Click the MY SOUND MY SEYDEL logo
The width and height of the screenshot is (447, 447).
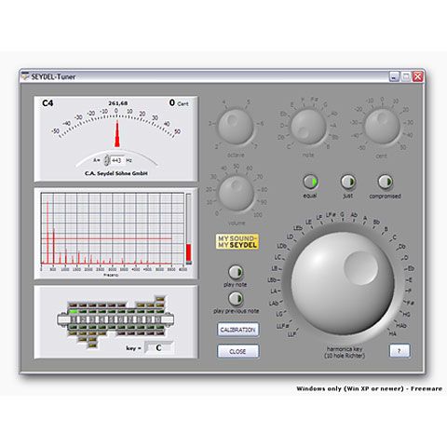click(237, 241)
